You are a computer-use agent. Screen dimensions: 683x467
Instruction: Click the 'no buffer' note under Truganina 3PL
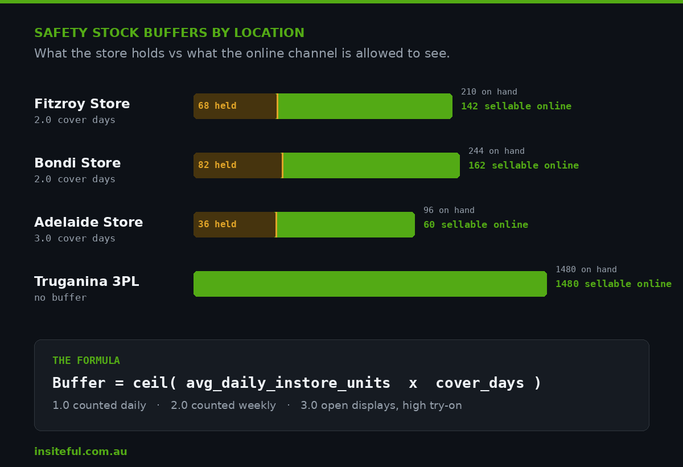tap(60, 298)
